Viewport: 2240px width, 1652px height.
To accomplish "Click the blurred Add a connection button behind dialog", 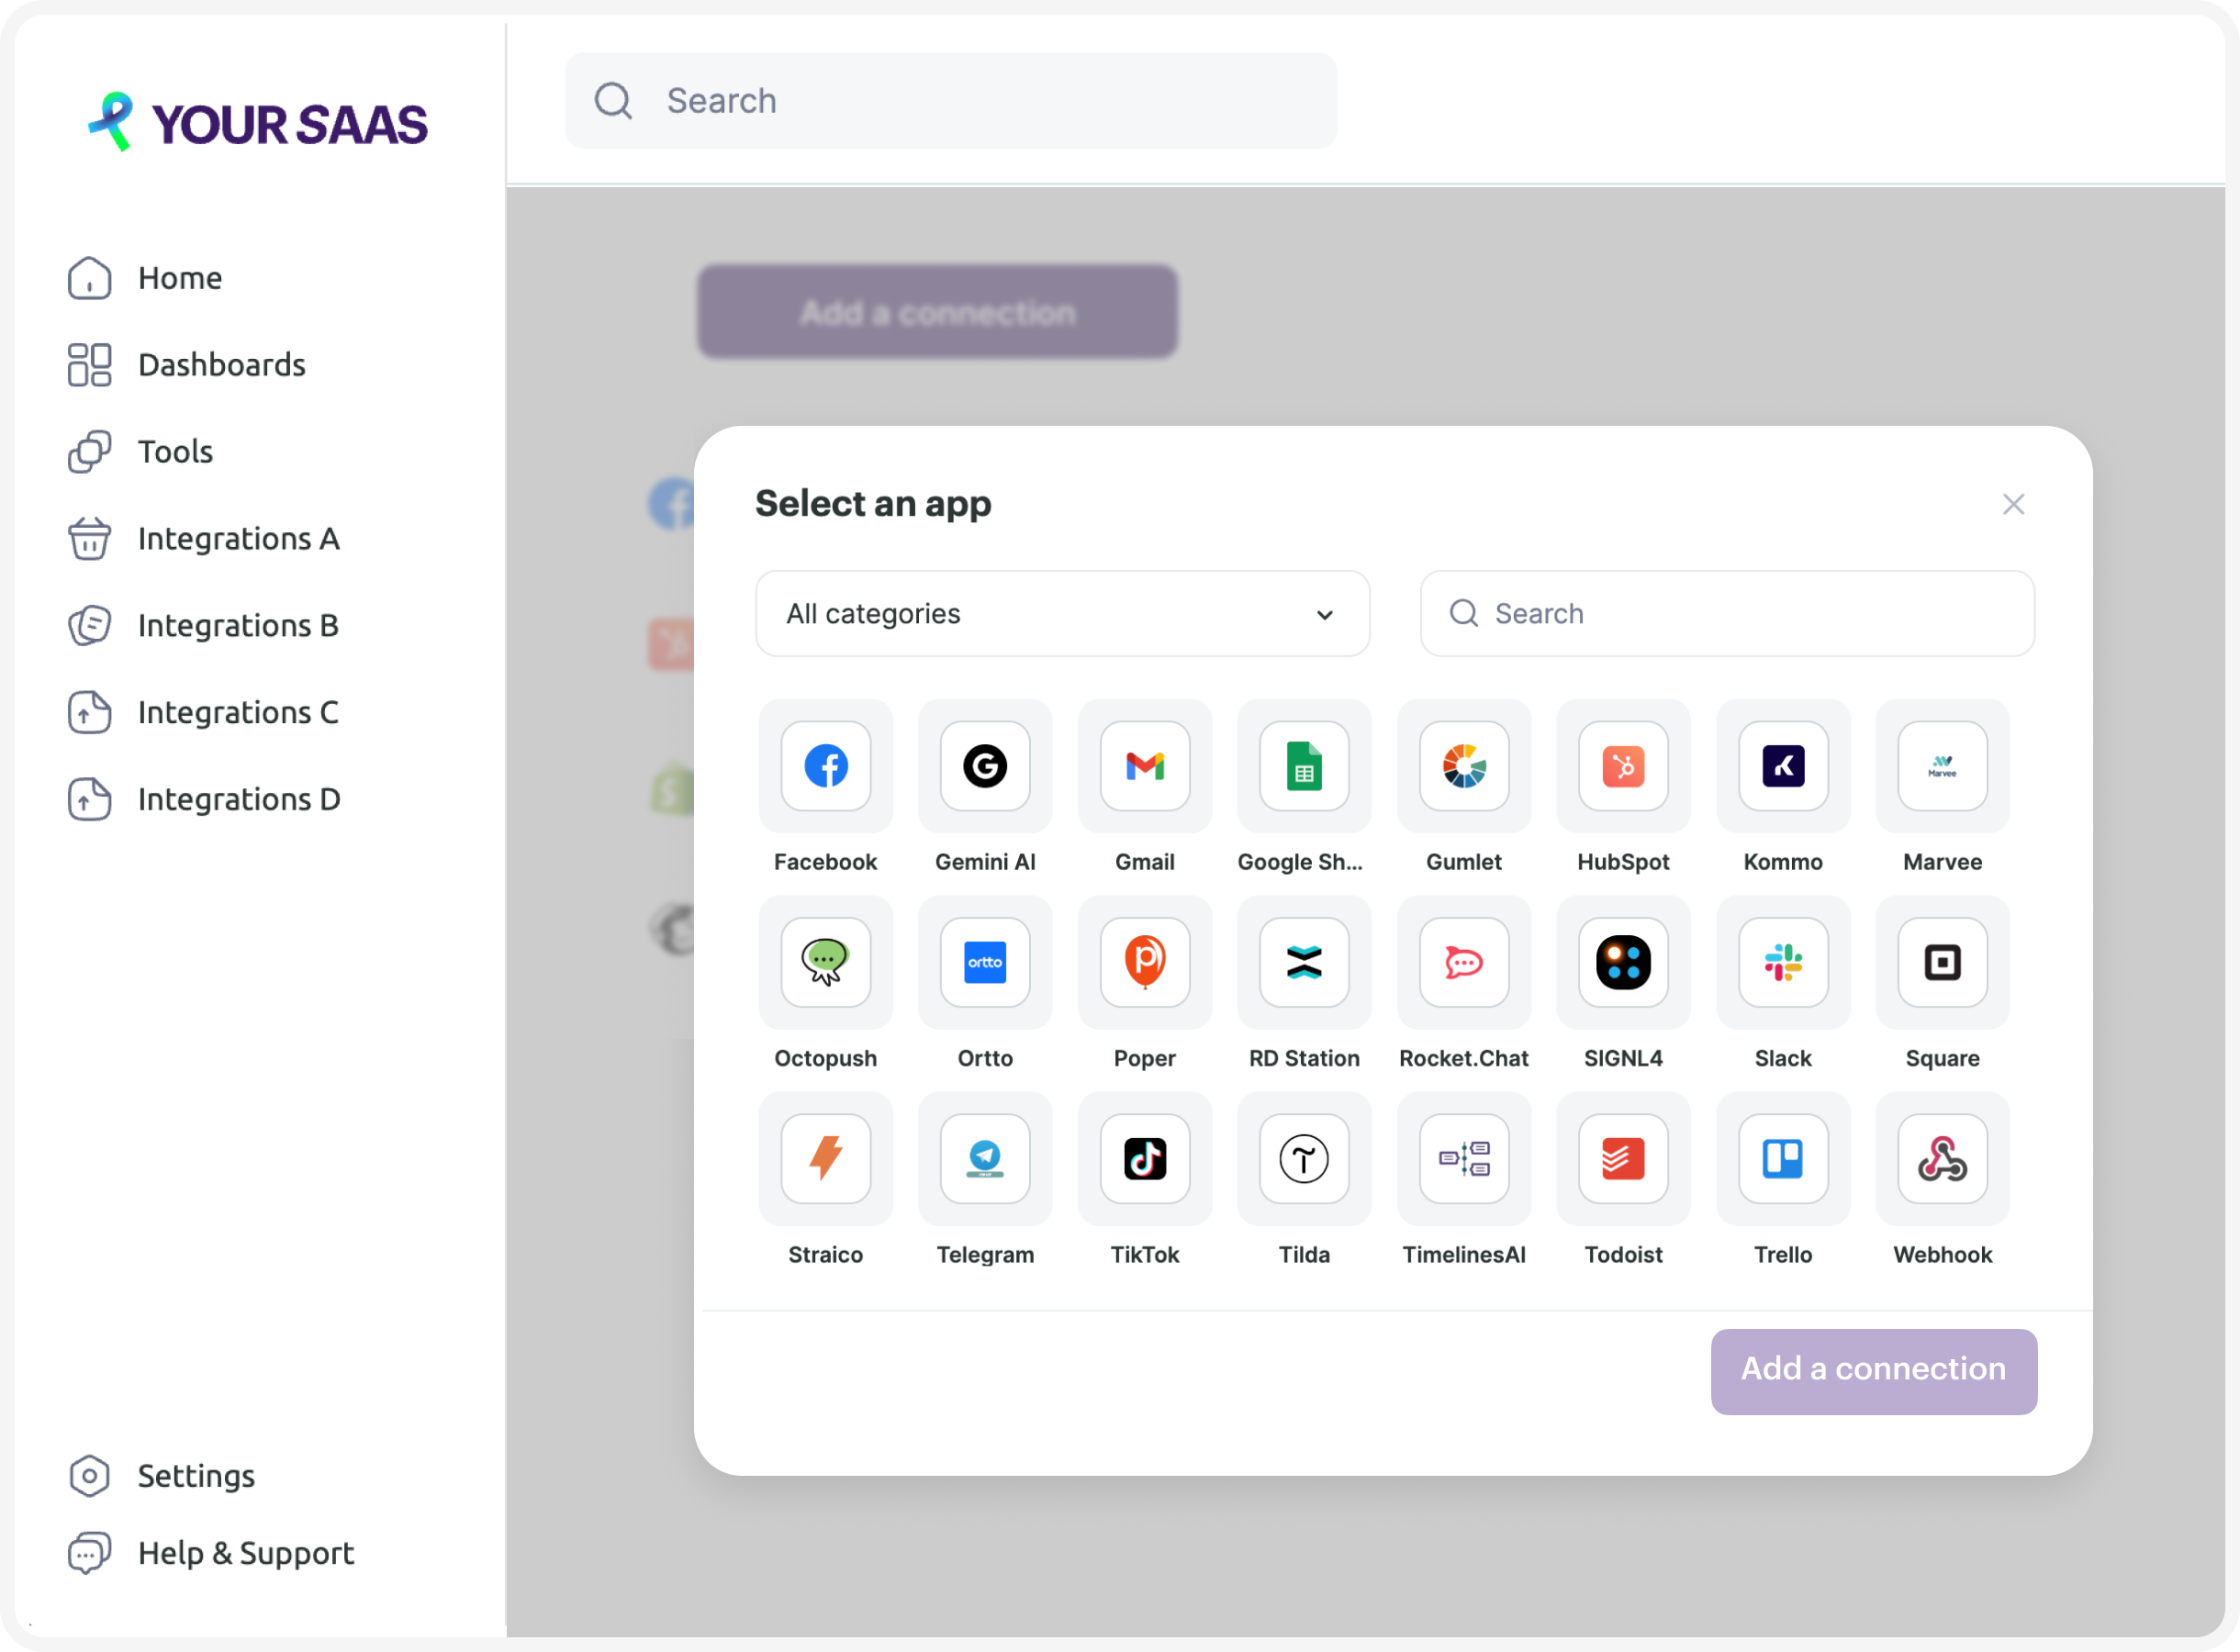I will pyautogui.click(x=937, y=312).
